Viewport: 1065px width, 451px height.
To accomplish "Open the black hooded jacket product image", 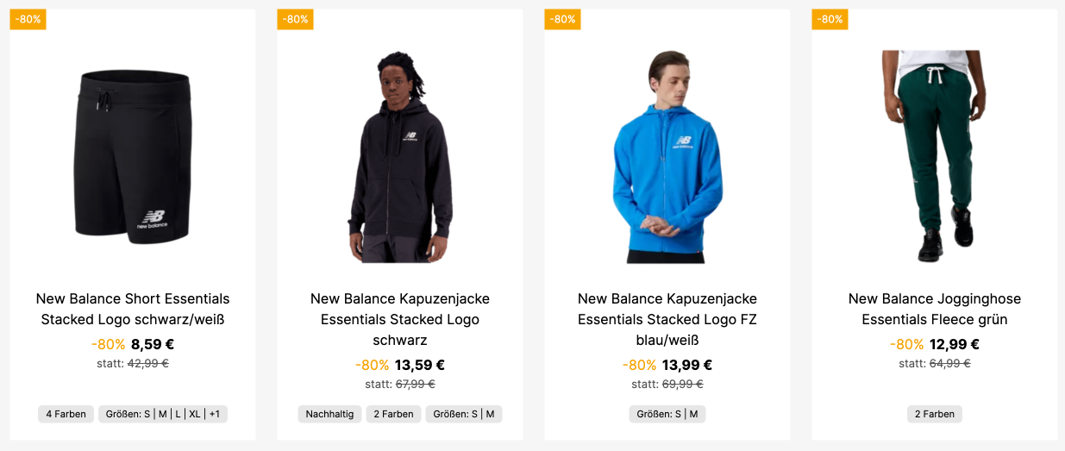I will (x=400, y=157).
